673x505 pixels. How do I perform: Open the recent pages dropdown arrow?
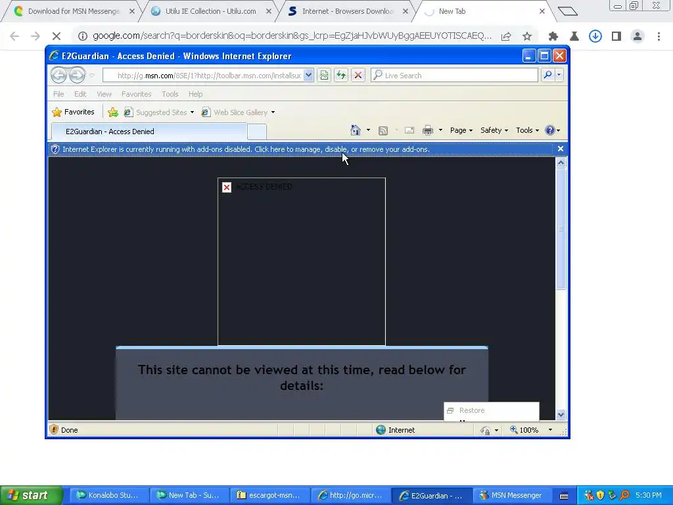click(x=91, y=75)
